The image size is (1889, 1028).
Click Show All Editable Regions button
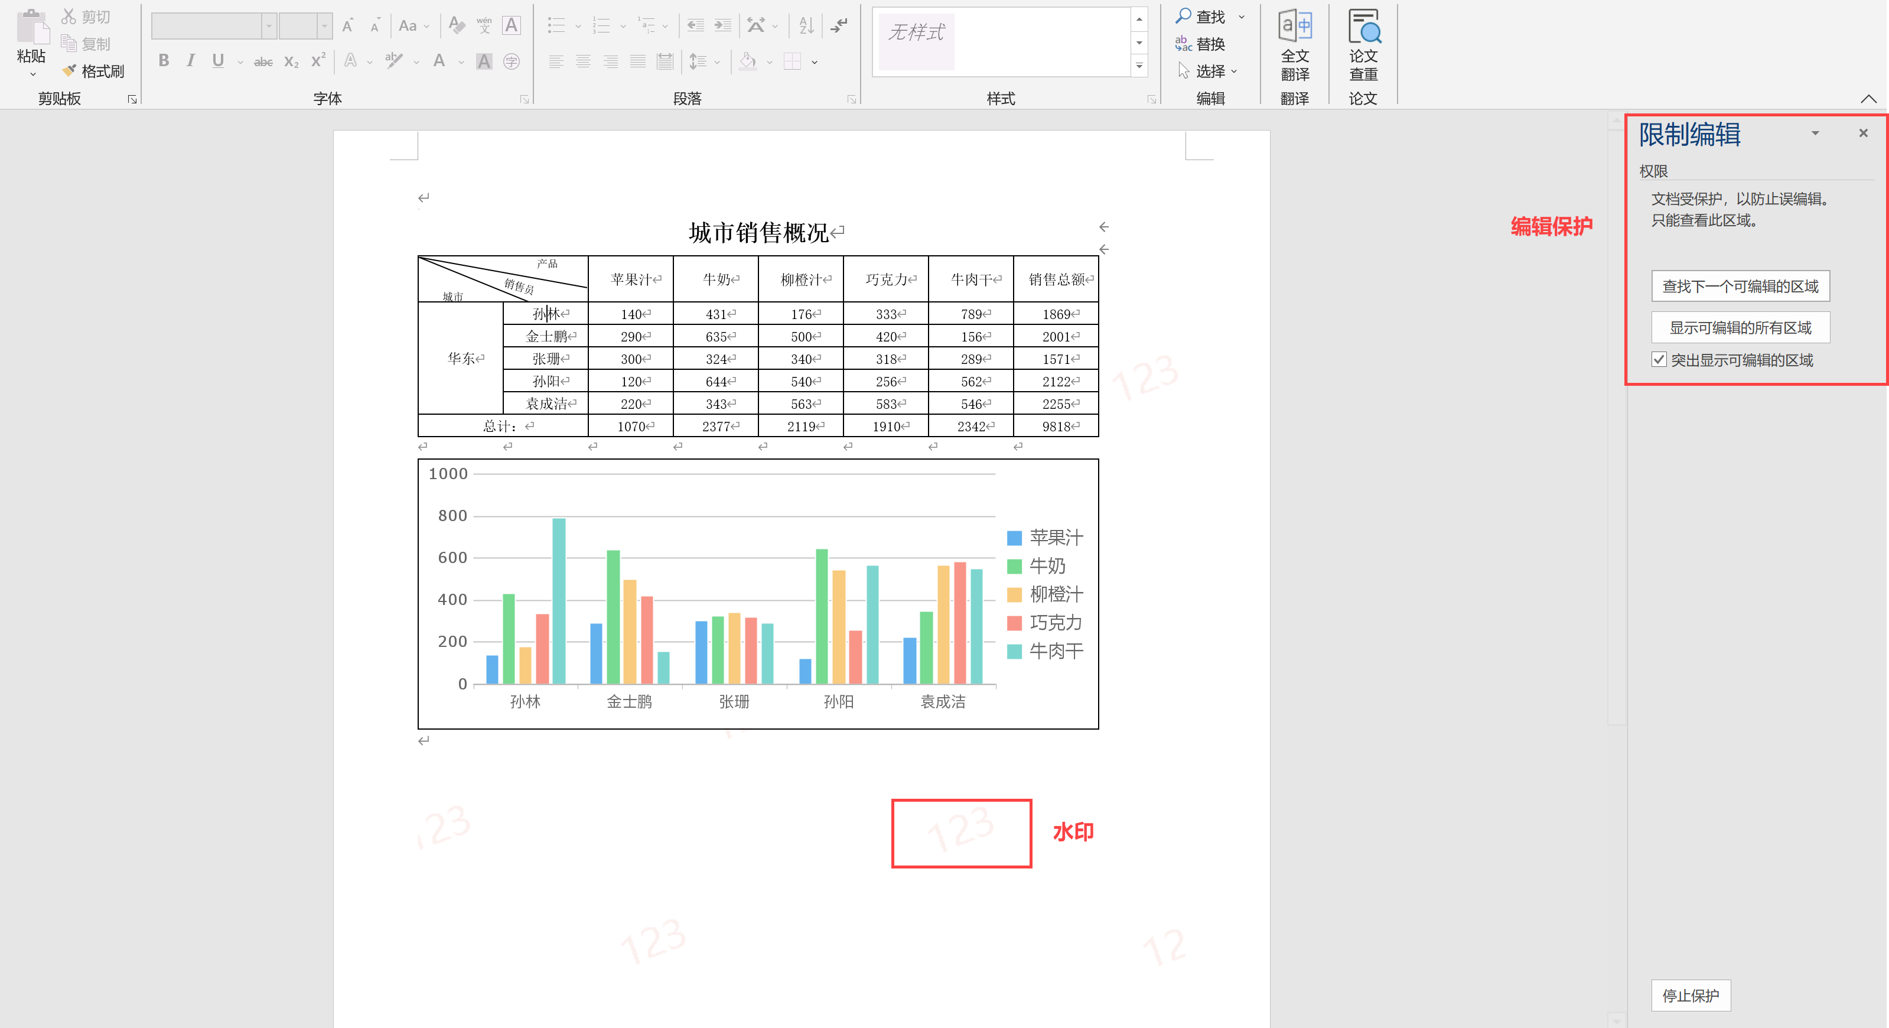pyautogui.click(x=1740, y=327)
